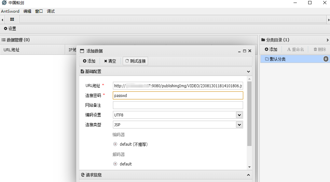The image size is (330, 182).
Task: Collapse the 基础配置 section
Action: coord(248,71)
